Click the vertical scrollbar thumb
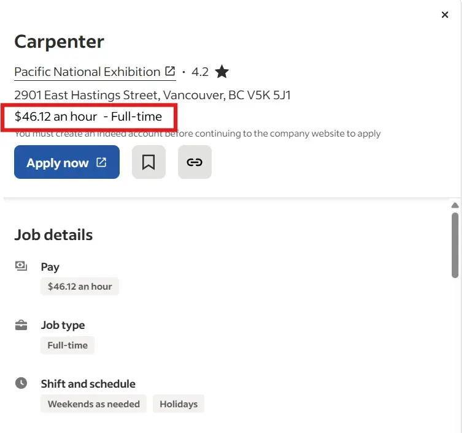Screen dimensions: 464x433 [x=455, y=245]
